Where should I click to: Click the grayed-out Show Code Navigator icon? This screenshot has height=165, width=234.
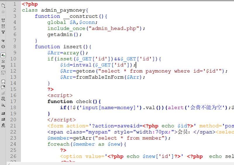pyautogui.click(x=3, y=12)
